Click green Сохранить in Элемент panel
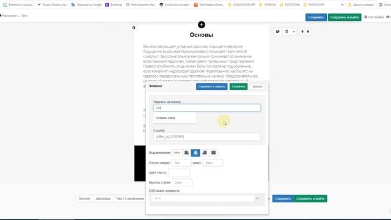The image size is (391, 220). pos(238,87)
